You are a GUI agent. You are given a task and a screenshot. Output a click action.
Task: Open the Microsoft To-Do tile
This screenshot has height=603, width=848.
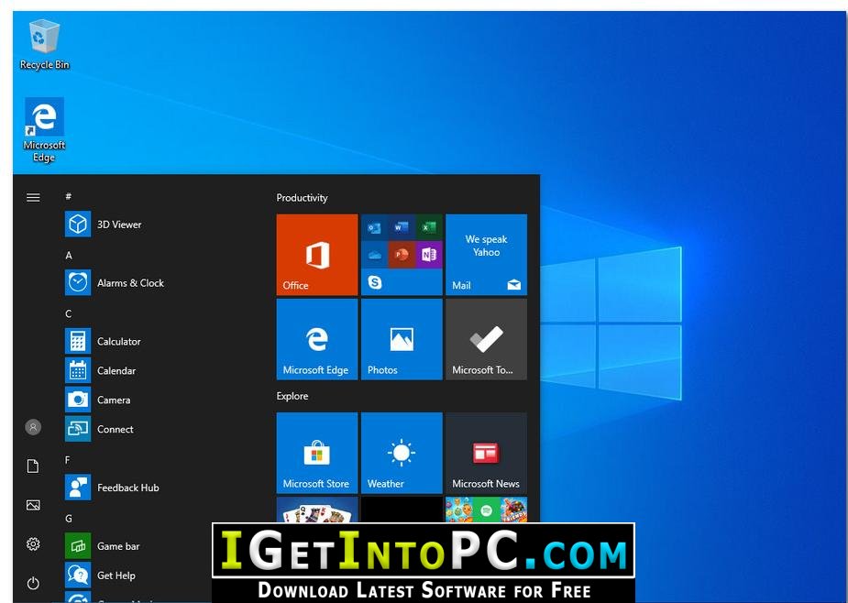pyautogui.click(x=486, y=339)
